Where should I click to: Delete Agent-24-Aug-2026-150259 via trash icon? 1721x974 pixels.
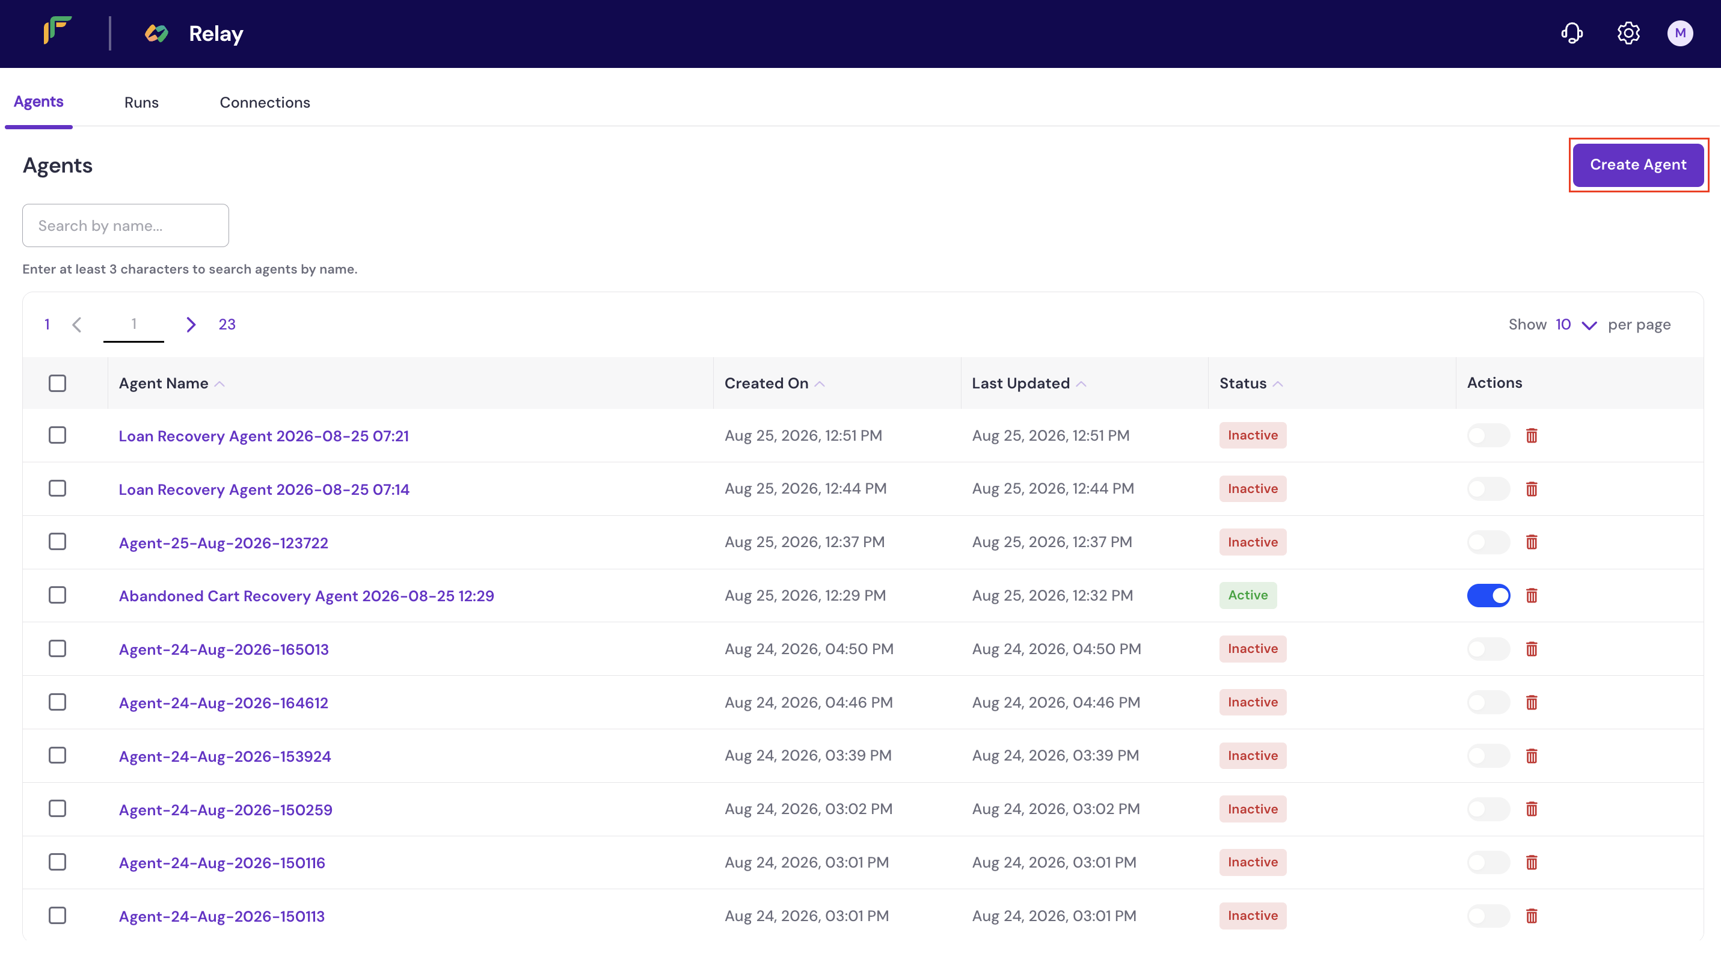point(1532,809)
